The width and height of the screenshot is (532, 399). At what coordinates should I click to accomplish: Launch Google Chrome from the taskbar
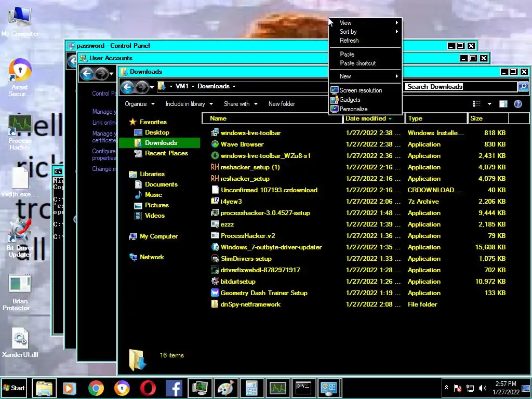96,388
